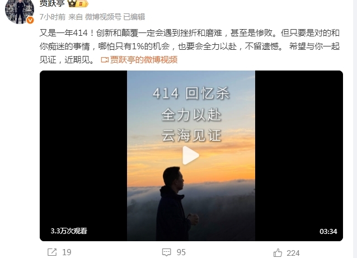Click the video camera icon before link
Image resolution: width=357 pixels, height=258 pixels.
(105, 60)
